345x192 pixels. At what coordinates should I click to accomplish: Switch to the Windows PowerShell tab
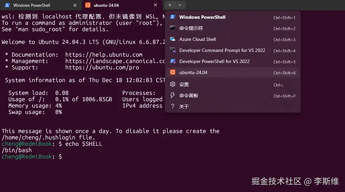[41, 5]
